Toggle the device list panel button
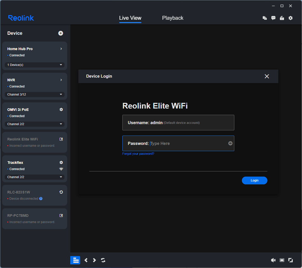 pyautogui.click(x=75, y=260)
